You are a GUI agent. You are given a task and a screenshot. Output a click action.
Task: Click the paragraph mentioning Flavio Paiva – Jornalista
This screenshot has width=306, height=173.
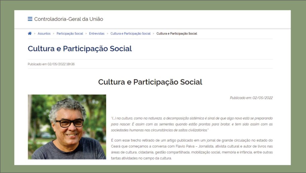(x=192, y=149)
